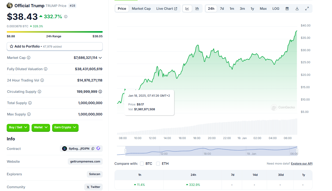This screenshot has height=191, width=332.
Task: Click the 332.9% 24h change cell
Action: 193,185
